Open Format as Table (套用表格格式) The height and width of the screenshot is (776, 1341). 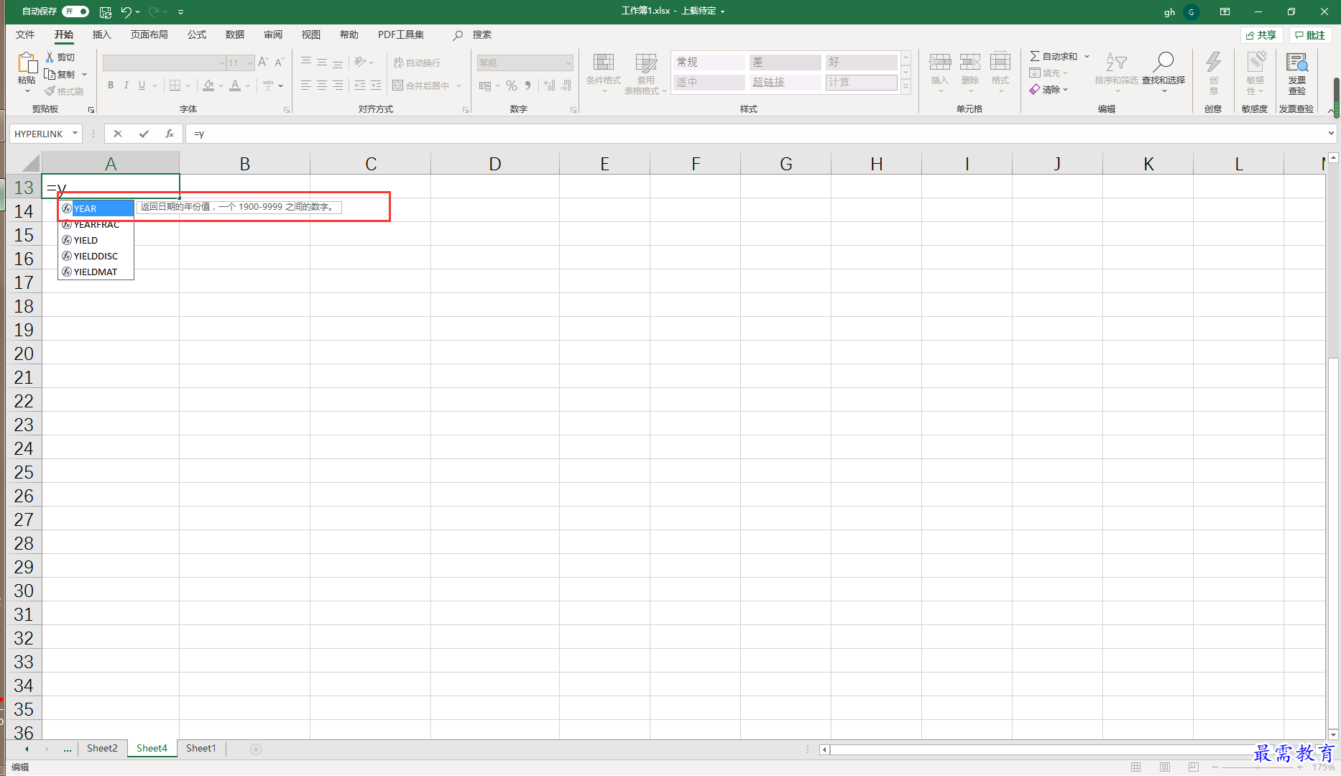(645, 73)
